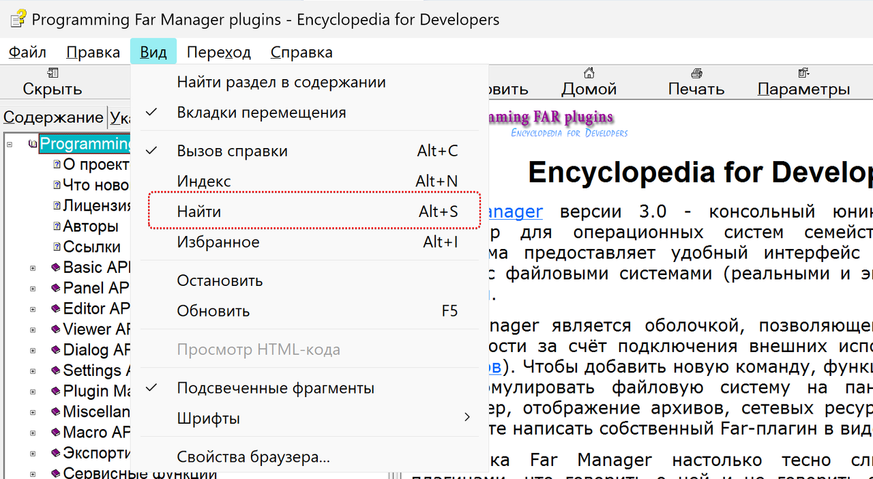Screen dimensions: 873x479
Task: Open the Правка menu
Action: pyautogui.click(x=93, y=52)
